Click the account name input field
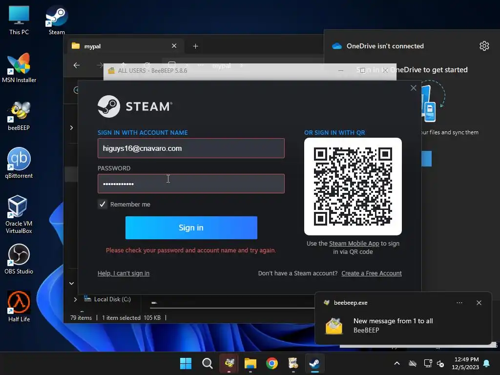The image size is (500, 375). (191, 148)
